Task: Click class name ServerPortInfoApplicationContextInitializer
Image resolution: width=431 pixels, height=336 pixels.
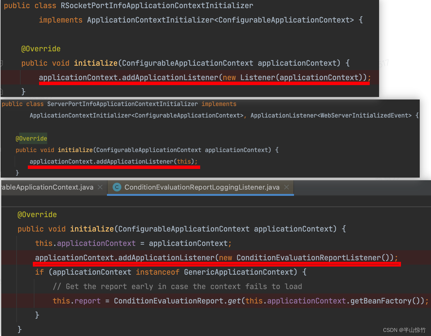Action: (x=123, y=104)
